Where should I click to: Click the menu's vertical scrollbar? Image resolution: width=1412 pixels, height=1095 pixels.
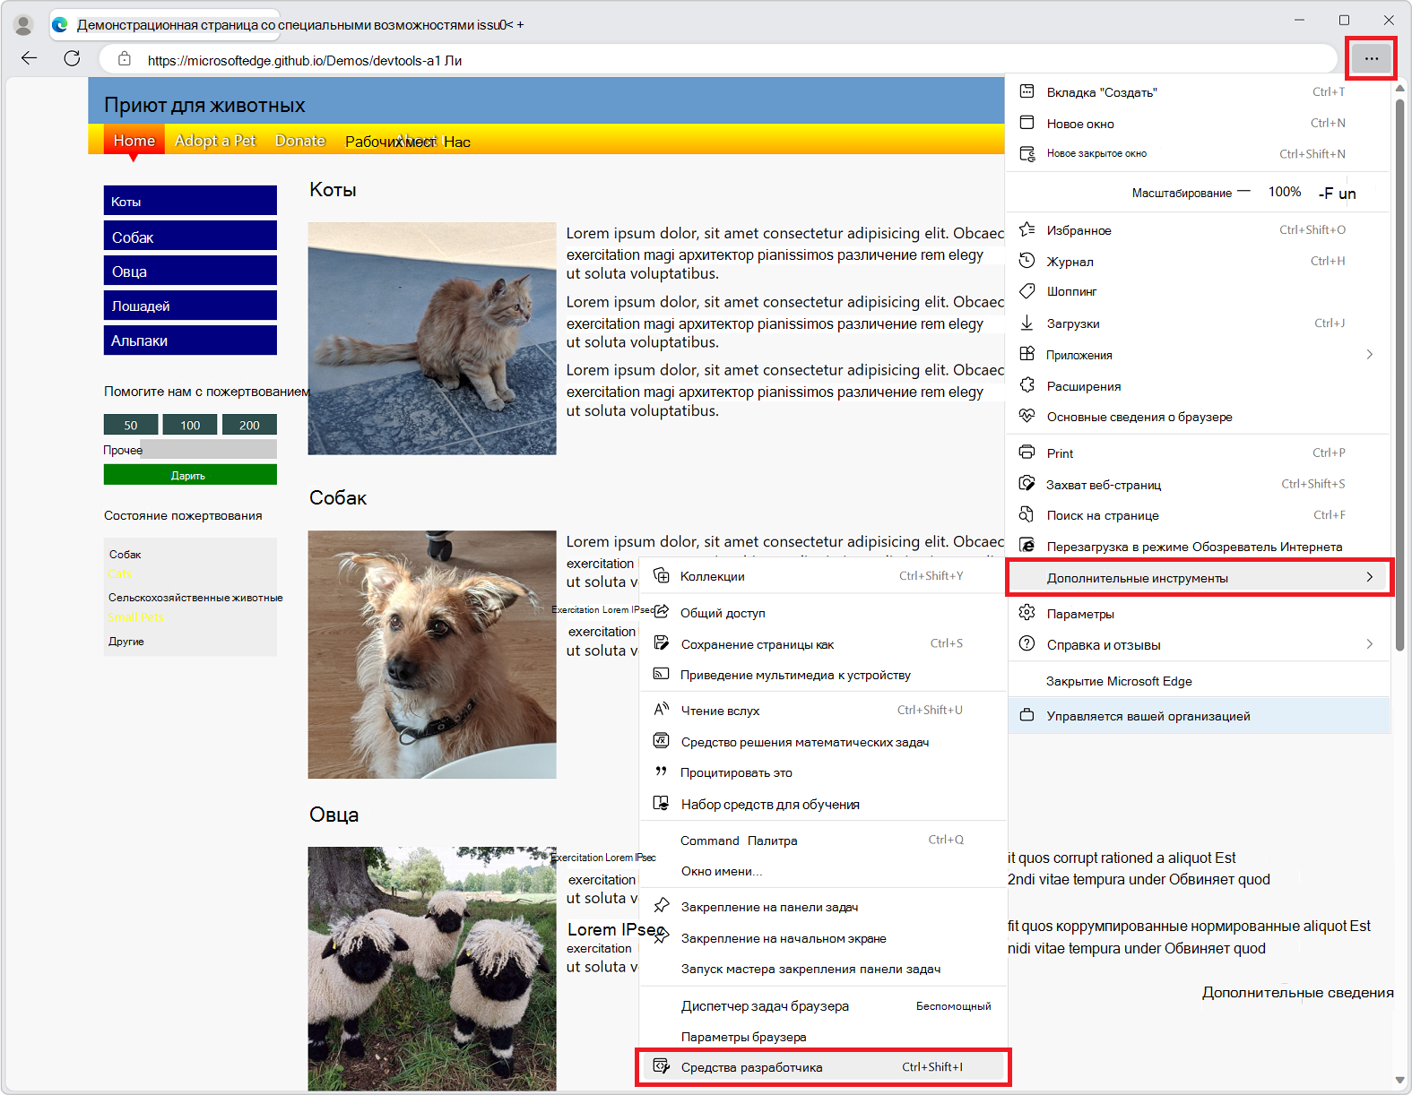[1399, 375]
